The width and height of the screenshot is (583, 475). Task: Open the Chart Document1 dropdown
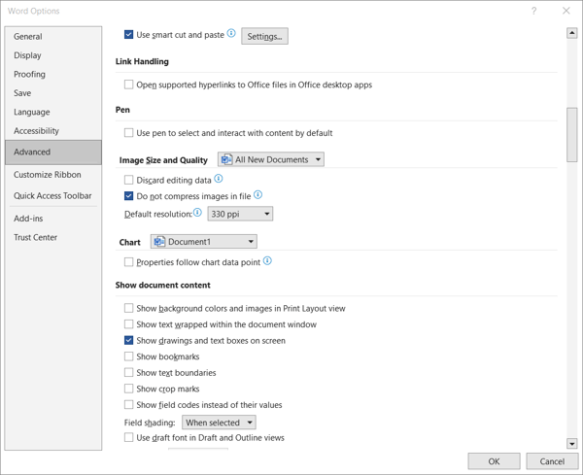(x=204, y=242)
